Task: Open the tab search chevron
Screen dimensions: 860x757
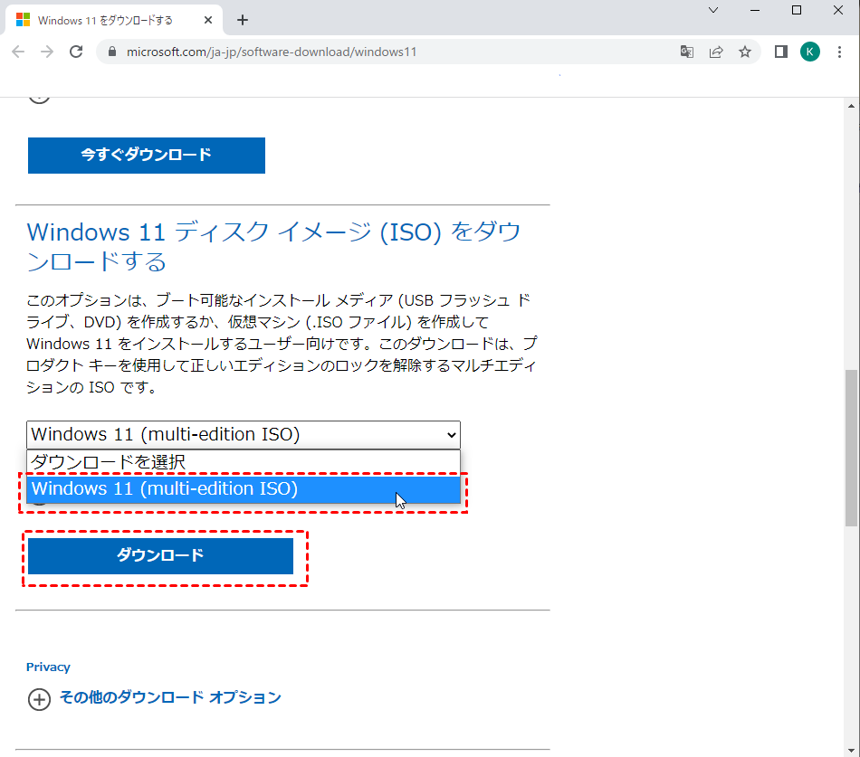Action: tap(713, 10)
